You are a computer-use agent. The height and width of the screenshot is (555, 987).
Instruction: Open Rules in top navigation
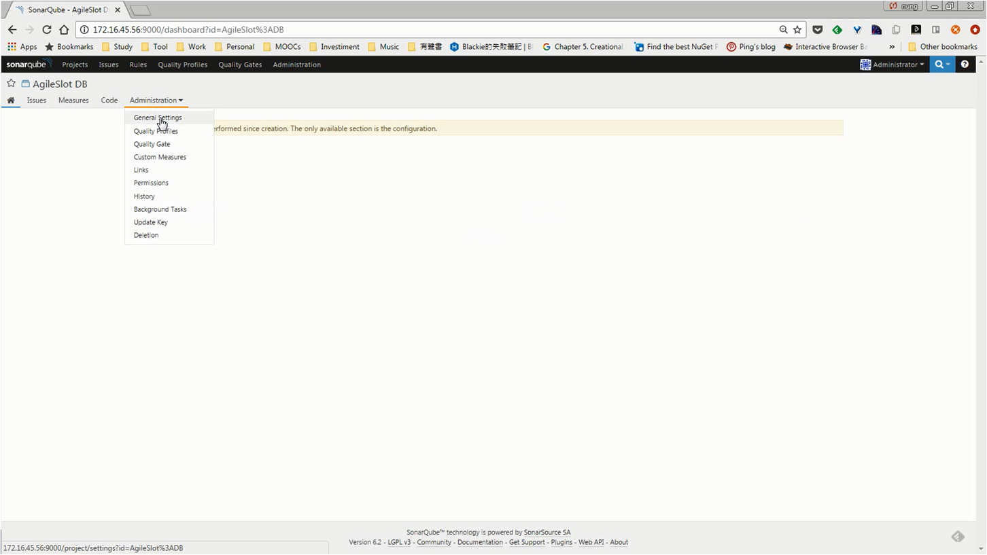pyautogui.click(x=138, y=65)
